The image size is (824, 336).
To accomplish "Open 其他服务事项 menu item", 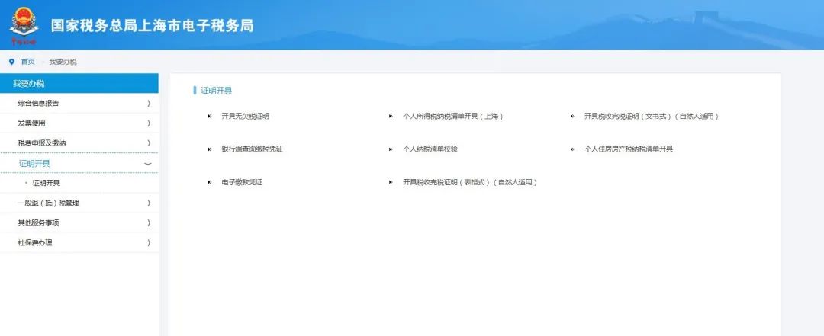I will click(x=79, y=223).
